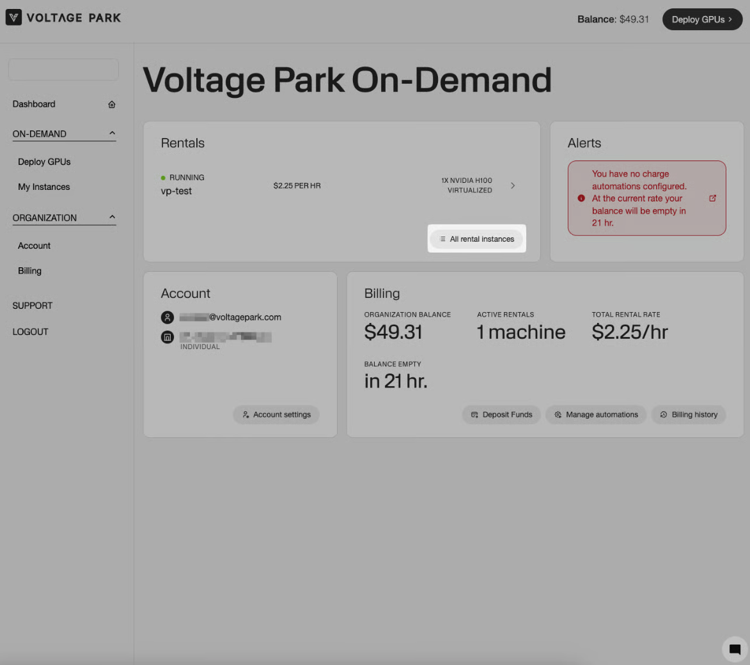Collapse the ON-DEMAND sidebar section
The image size is (750, 665).
pos(112,134)
